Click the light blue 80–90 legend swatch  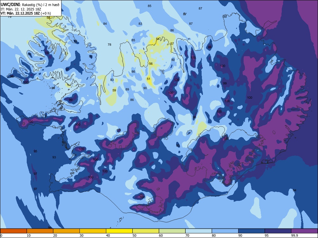pyautogui.click(x=225, y=231)
